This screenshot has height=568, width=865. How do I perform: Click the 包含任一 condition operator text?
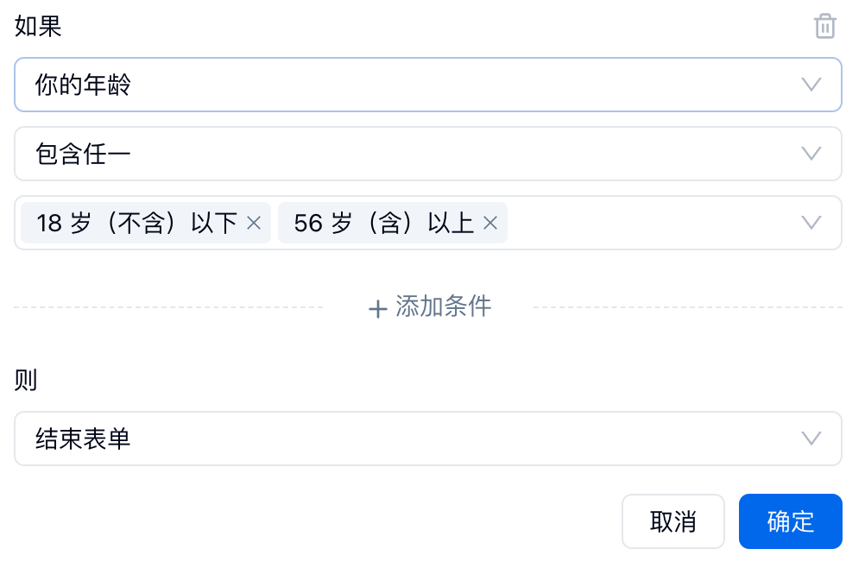coord(83,154)
